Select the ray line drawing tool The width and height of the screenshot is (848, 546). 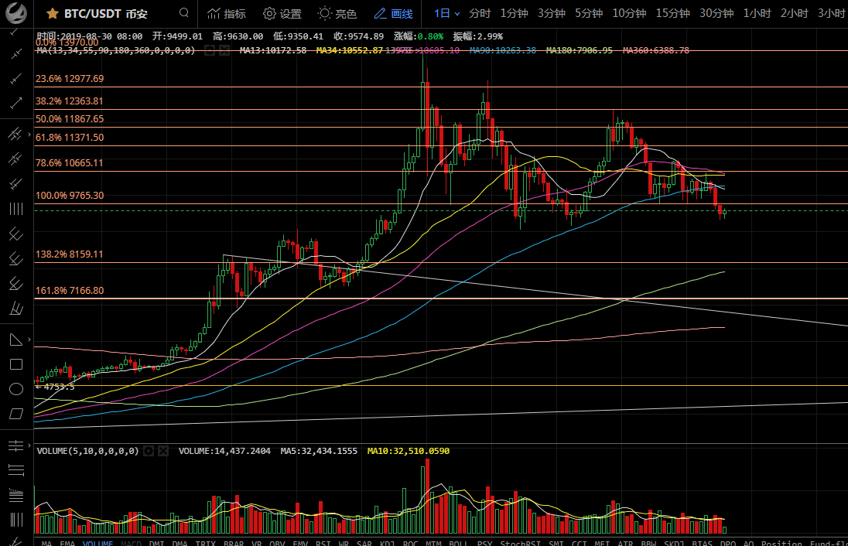tap(16, 78)
